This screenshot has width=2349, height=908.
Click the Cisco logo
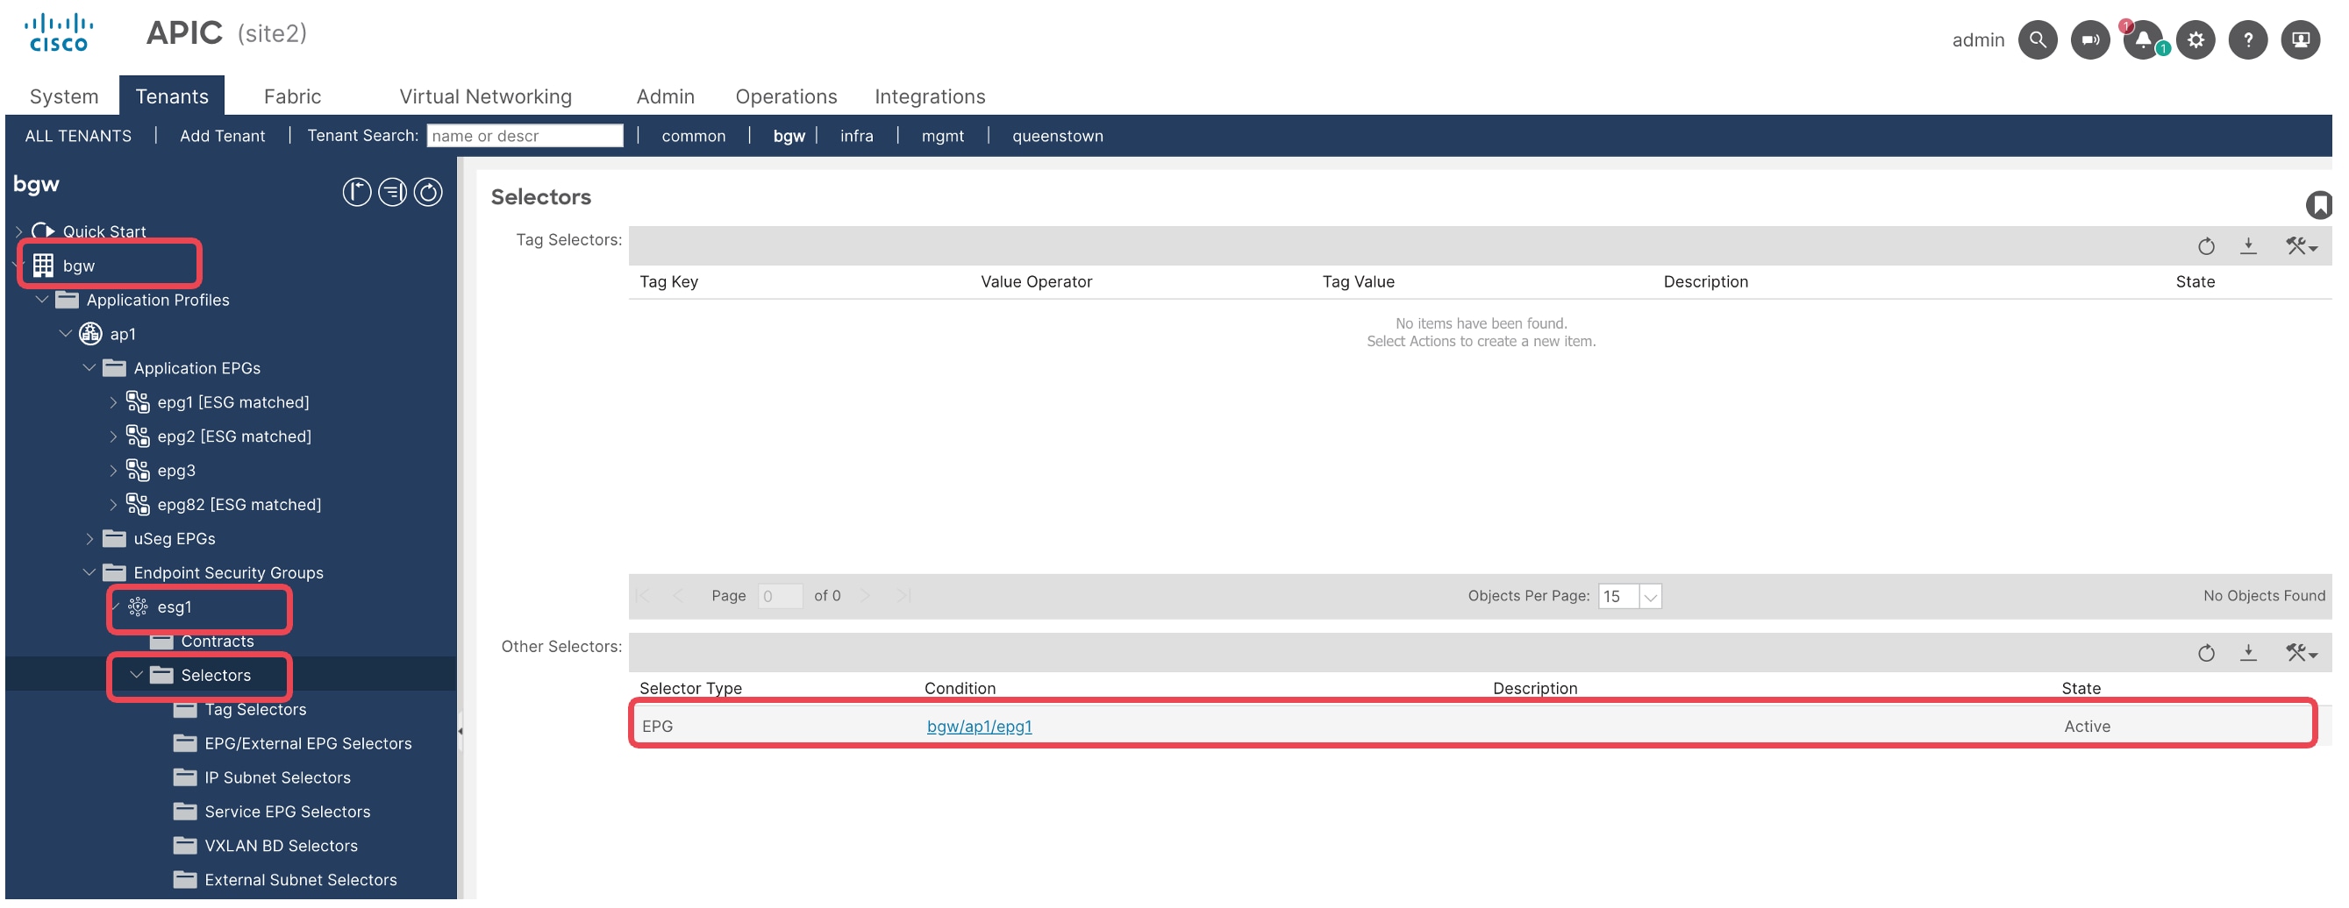coord(60,32)
